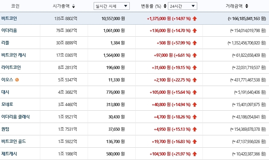Click the change value +4,950 원 (+15.13 %)

tap(172, 129)
